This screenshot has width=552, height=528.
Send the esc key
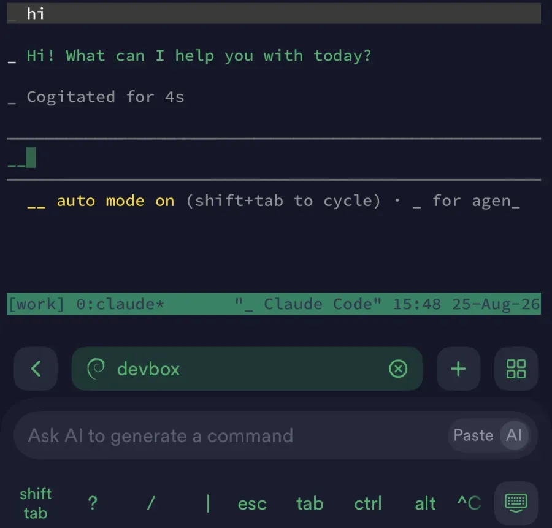[252, 503]
